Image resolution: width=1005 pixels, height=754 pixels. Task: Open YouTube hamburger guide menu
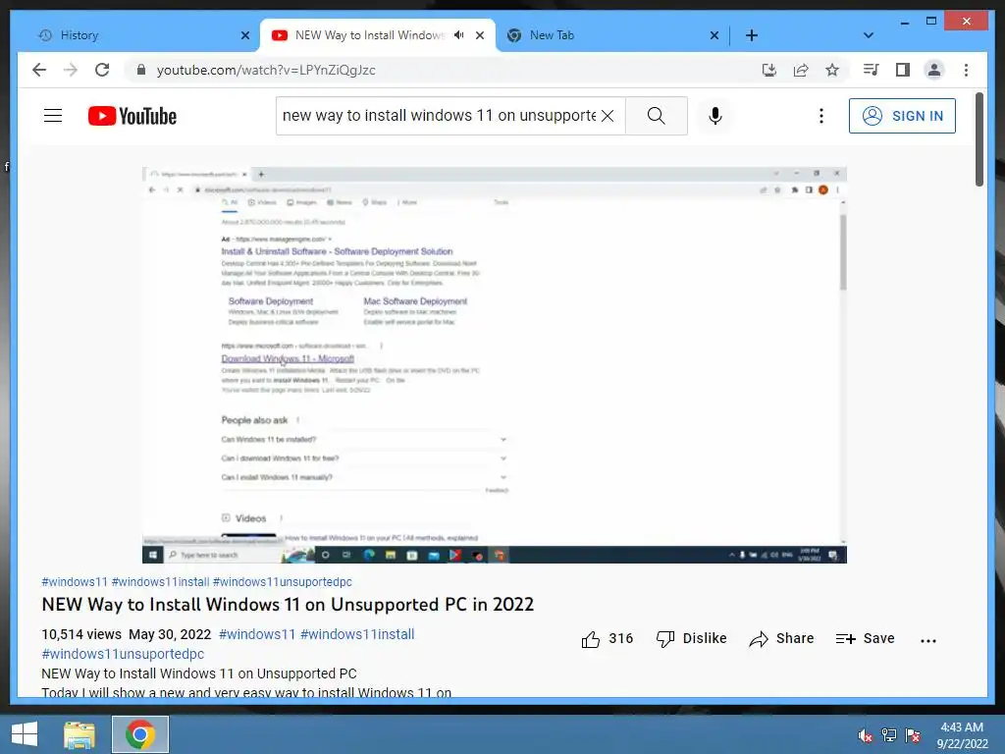[x=53, y=116]
